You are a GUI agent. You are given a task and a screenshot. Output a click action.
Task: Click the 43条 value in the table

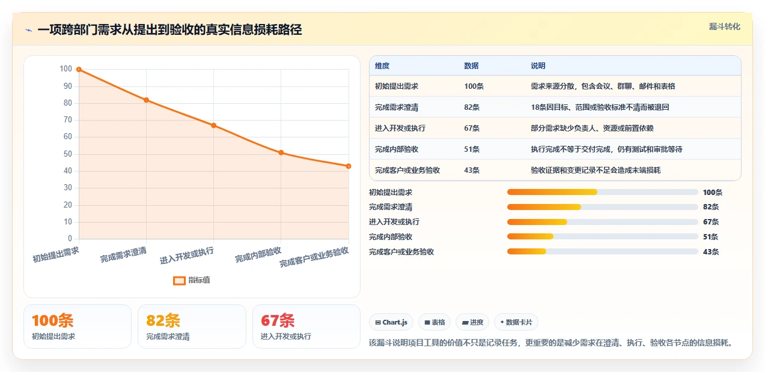[472, 170]
